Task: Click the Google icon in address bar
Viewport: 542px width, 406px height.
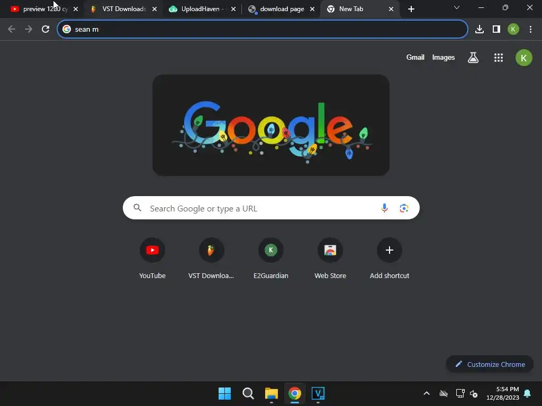Action: 67,30
